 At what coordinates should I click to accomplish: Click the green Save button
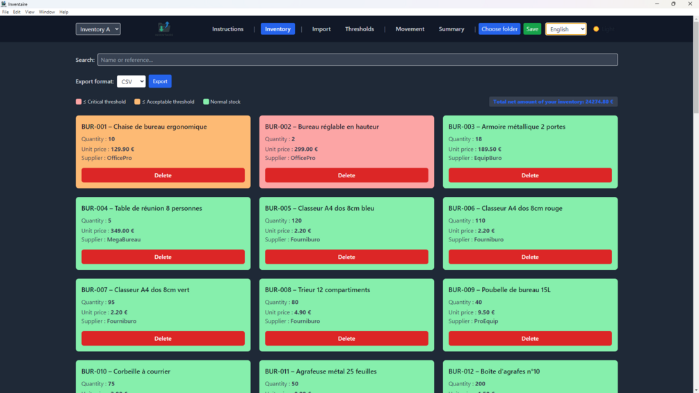532,29
